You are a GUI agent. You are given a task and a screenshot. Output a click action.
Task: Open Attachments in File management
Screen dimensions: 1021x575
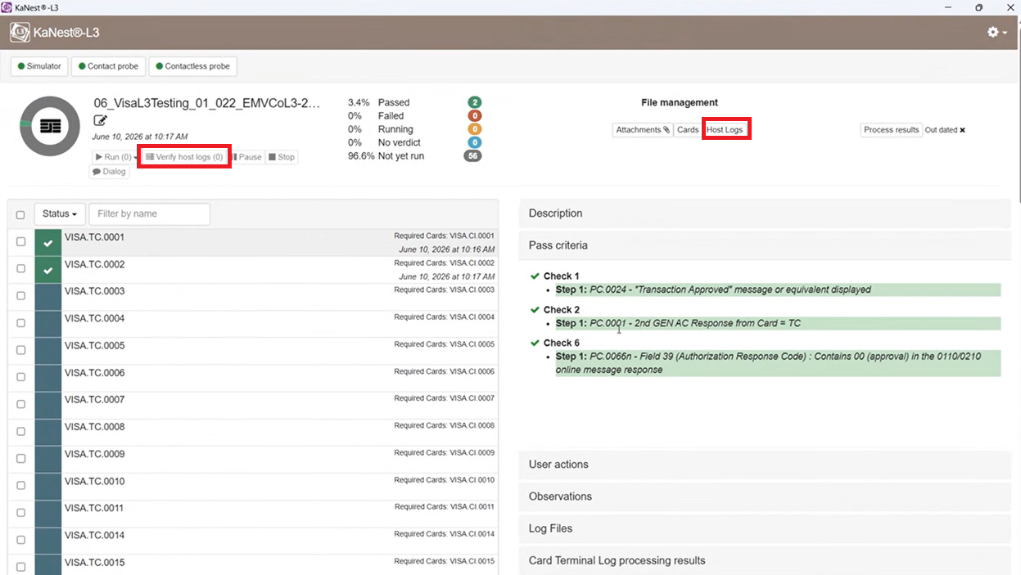point(643,130)
